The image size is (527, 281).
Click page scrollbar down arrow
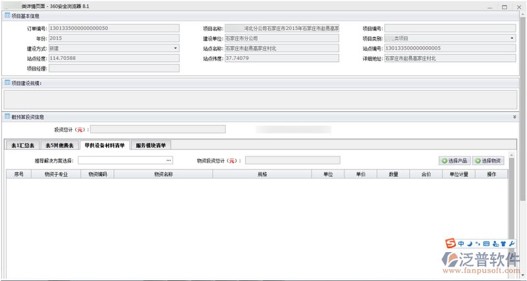tap(522, 276)
